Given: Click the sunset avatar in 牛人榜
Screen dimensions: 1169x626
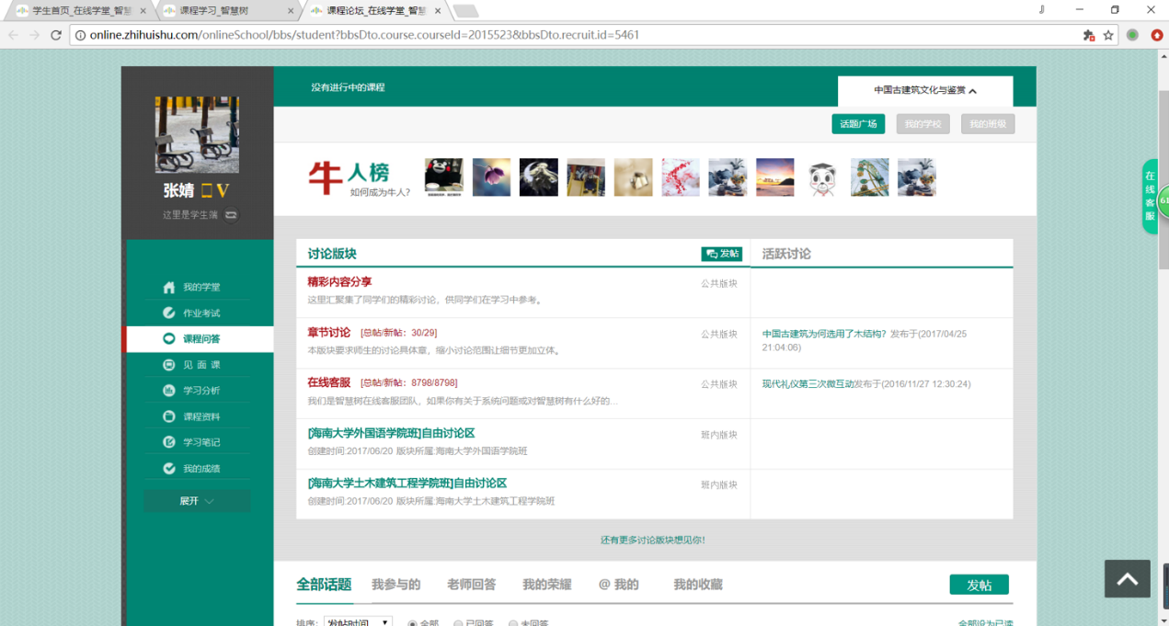Looking at the screenshot, I should (775, 177).
